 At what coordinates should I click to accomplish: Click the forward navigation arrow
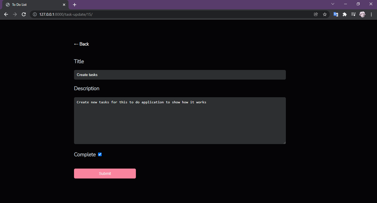(15, 14)
